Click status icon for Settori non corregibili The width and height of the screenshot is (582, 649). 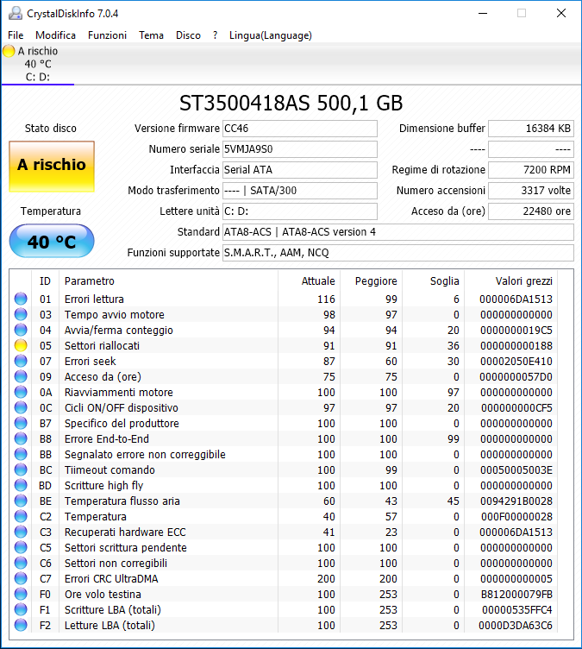21,563
